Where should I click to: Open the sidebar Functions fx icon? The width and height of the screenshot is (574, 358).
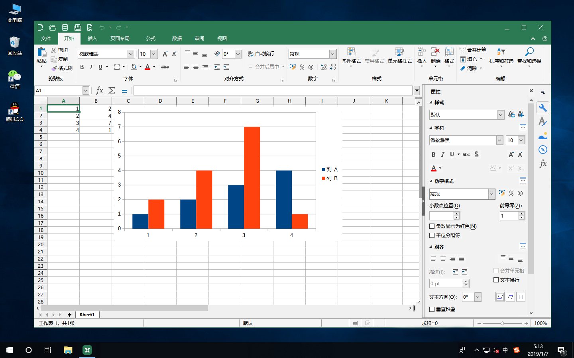(x=543, y=163)
